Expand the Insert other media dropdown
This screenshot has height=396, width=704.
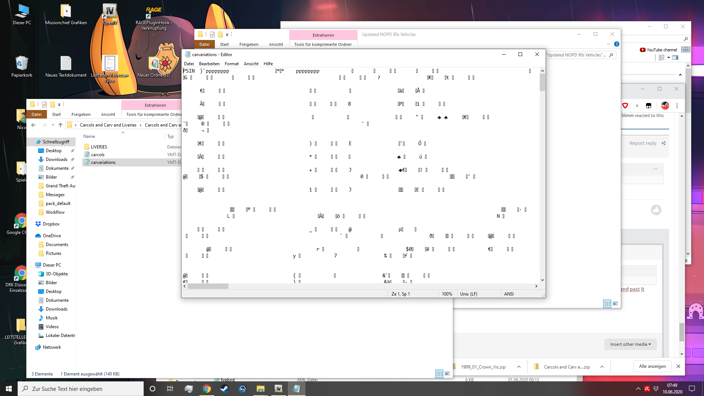630,344
